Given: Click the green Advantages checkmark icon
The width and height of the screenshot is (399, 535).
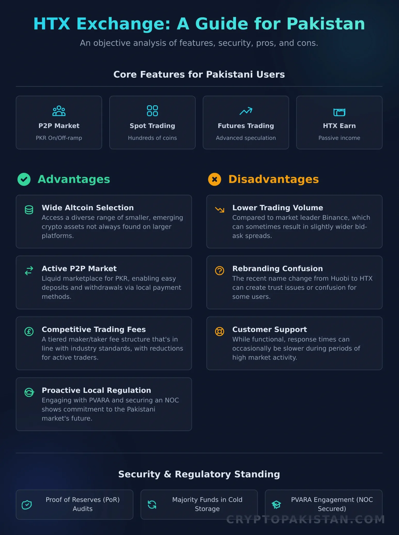Looking at the screenshot, I should (x=24, y=179).
